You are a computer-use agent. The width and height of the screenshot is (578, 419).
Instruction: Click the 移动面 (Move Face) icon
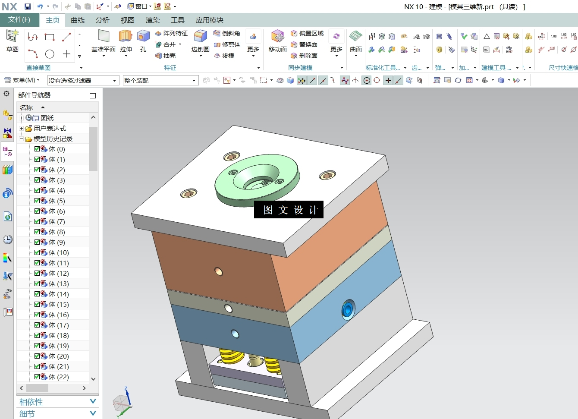pos(277,37)
